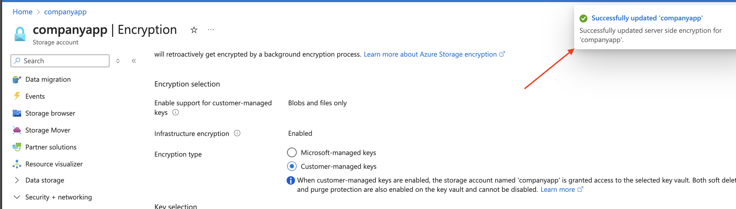The width and height of the screenshot is (736, 209).
Task: Open Partner solutions in the sidebar
Action: click(51, 147)
